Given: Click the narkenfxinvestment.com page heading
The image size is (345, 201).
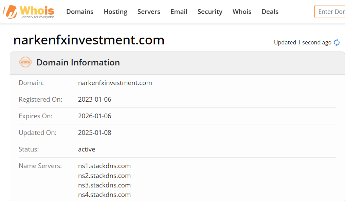Looking at the screenshot, I should tap(89, 40).
